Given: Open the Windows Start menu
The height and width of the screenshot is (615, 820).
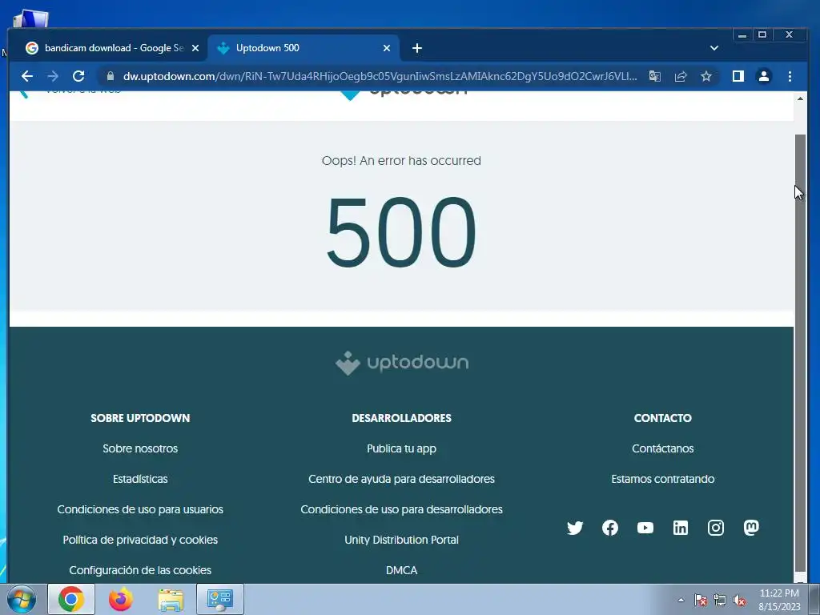Looking at the screenshot, I should (x=21, y=599).
